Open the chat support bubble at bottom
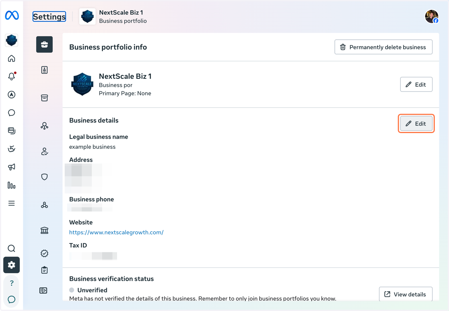The height and width of the screenshot is (311, 449). tap(12, 299)
